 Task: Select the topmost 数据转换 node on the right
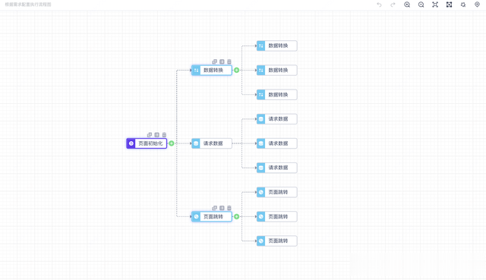(276, 46)
